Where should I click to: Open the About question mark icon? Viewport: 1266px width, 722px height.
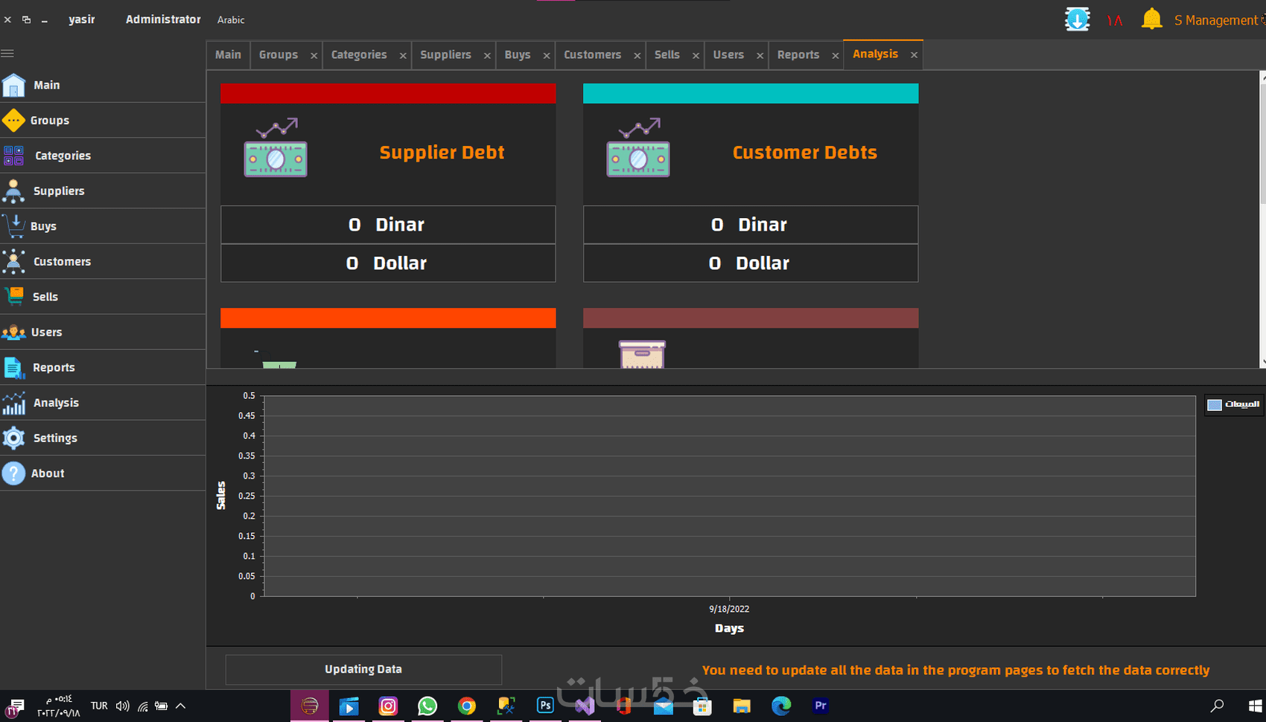[13, 473]
